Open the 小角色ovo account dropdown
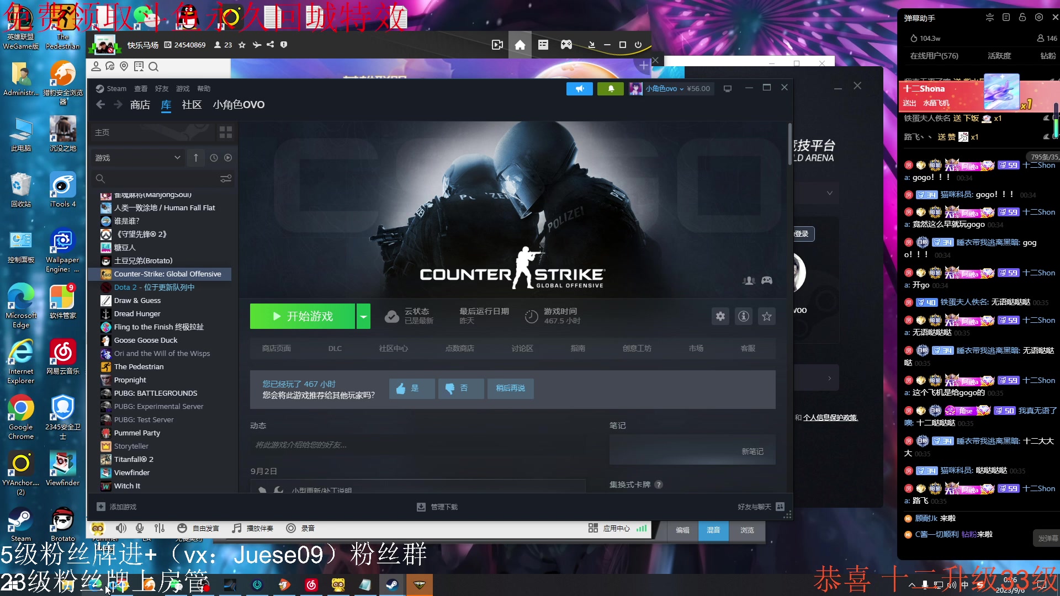Image resolution: width=1060 pixels, height=596 pixels. click(x=665, y=89)
